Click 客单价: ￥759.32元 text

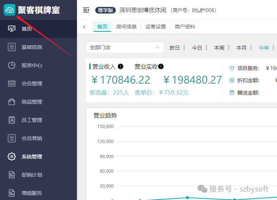point(162,93)
